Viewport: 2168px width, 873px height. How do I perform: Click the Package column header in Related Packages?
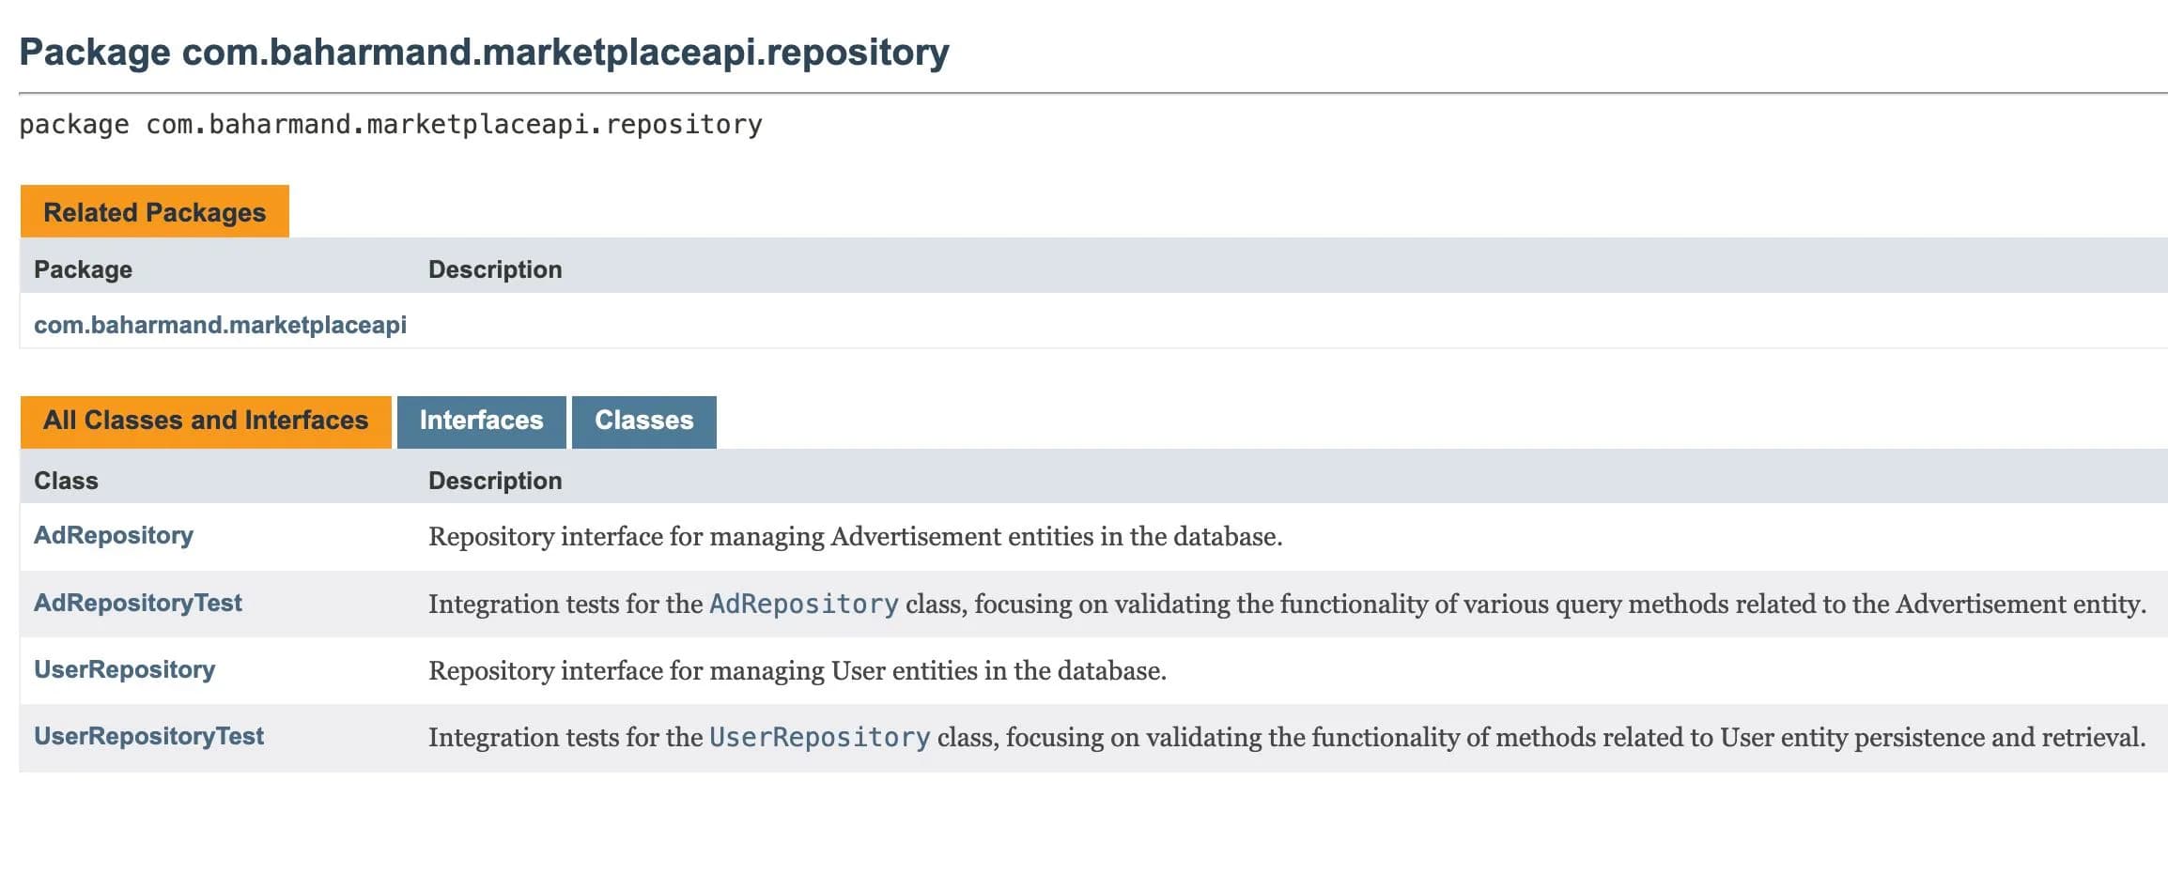coord(83,269)
